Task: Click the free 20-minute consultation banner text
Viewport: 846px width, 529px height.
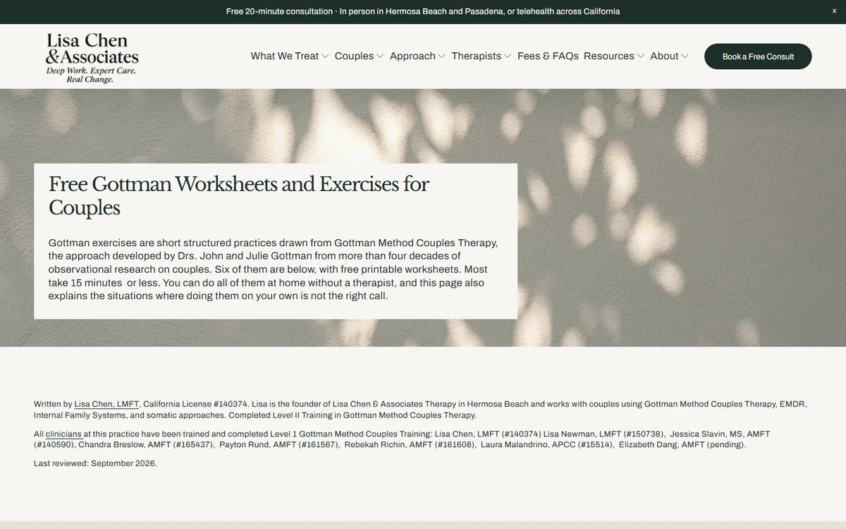Action: [423, 11]
